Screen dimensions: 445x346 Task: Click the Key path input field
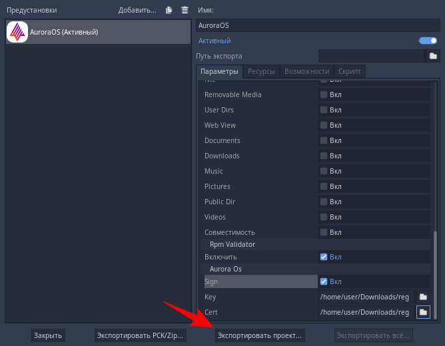[x=366, y=297]
